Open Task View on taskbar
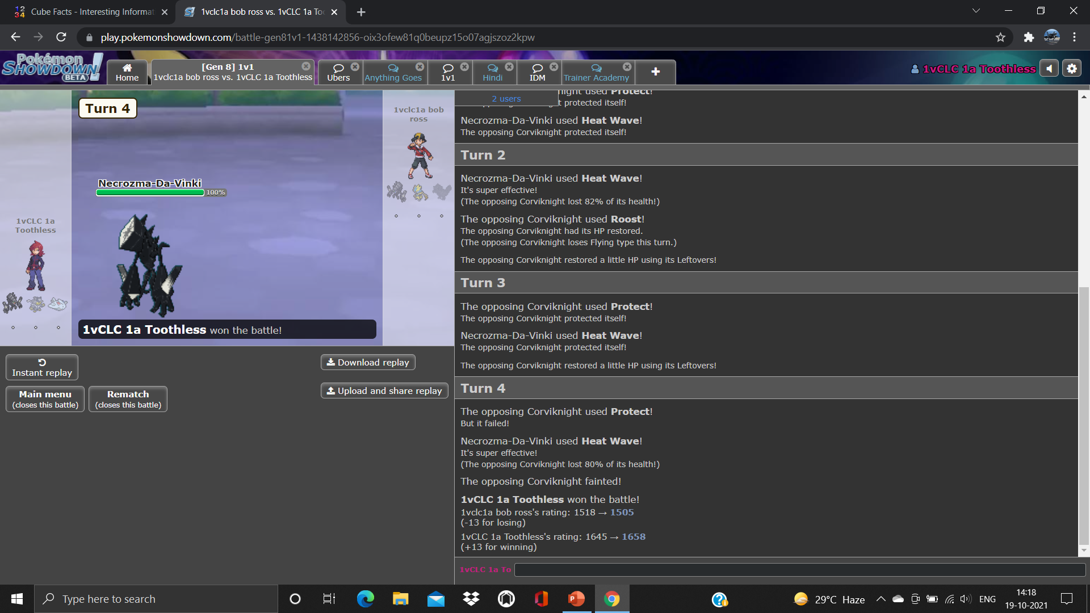The width and height of the screenshot is (1090, 613). [x=329, y=599]
